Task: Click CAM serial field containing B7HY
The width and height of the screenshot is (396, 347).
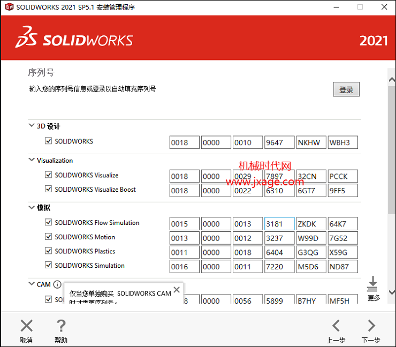Action: pyautogui.click(x=311, y=299)
